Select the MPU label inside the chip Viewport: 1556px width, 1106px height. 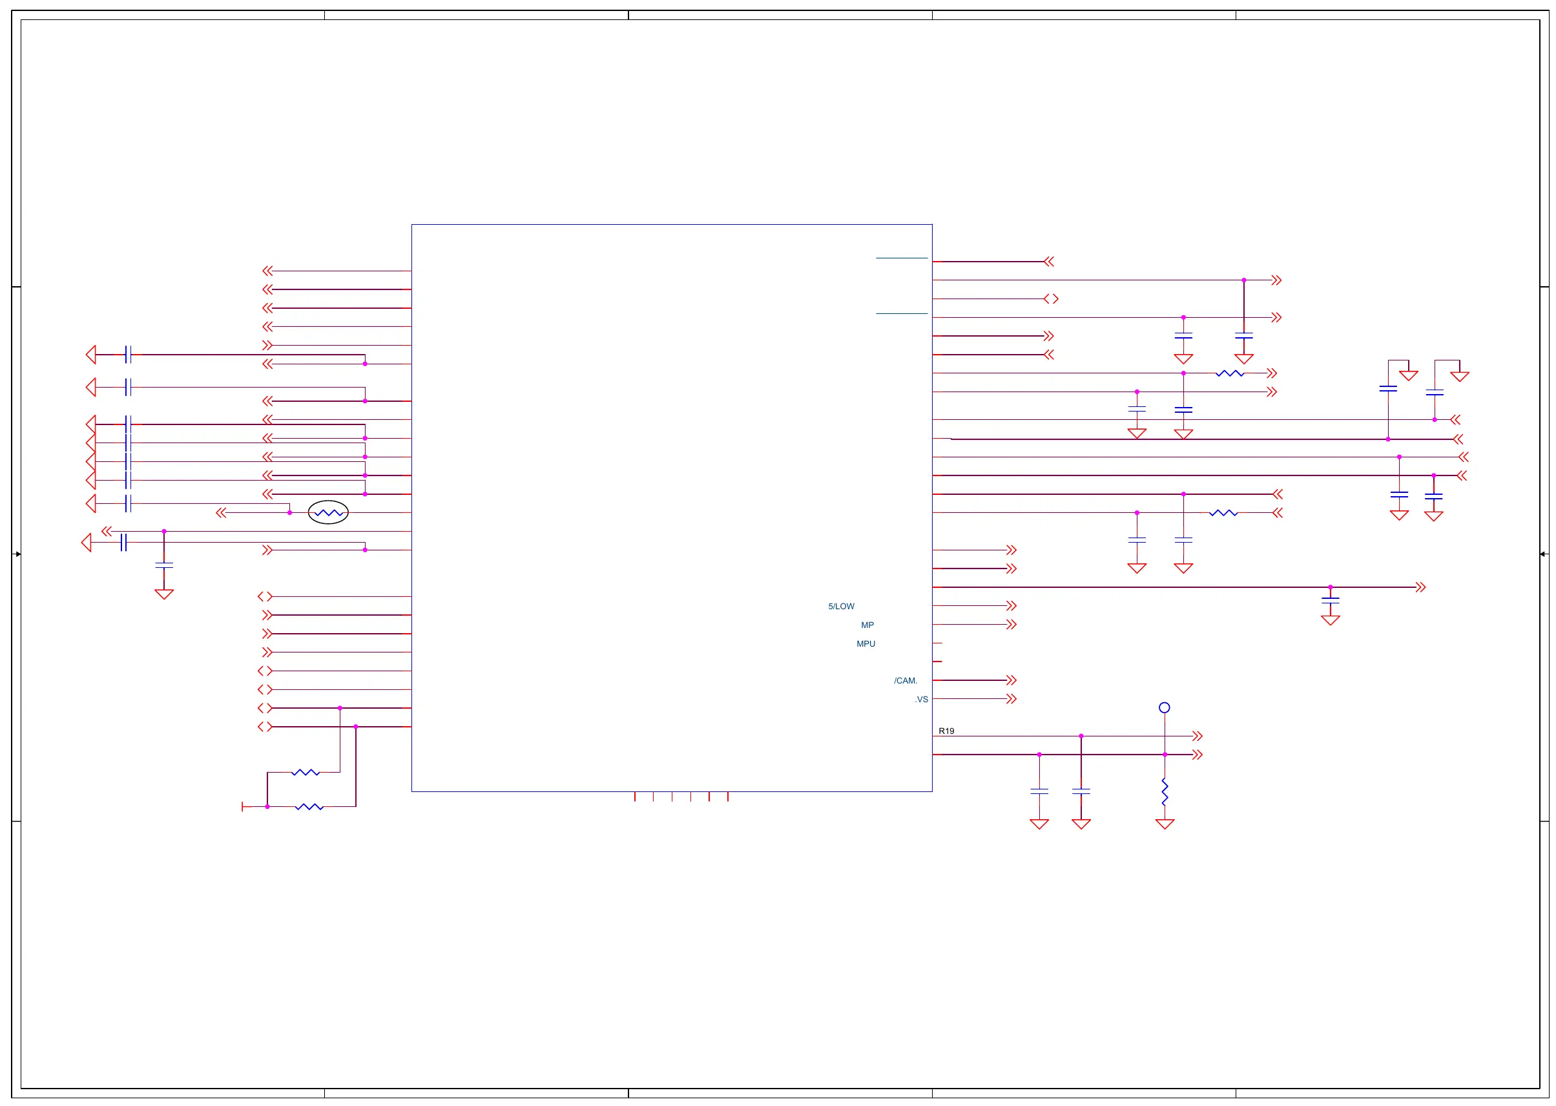[866, 643]
